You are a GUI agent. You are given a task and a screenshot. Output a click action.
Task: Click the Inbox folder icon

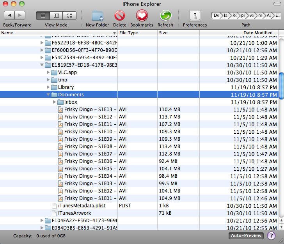pos(60,102)
